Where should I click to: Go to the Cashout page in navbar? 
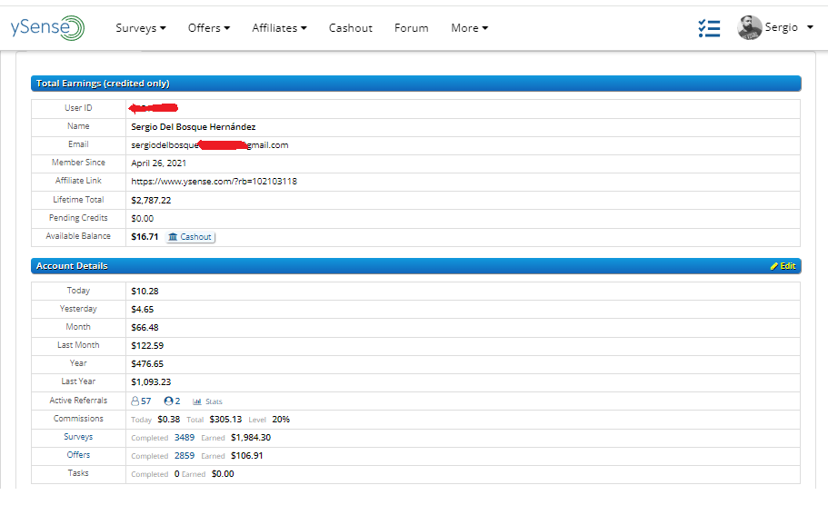[x=351, y=28]
